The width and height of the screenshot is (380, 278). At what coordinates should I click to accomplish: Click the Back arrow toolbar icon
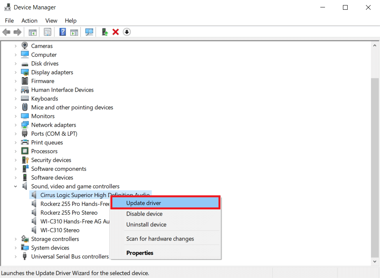click(6, 32)
